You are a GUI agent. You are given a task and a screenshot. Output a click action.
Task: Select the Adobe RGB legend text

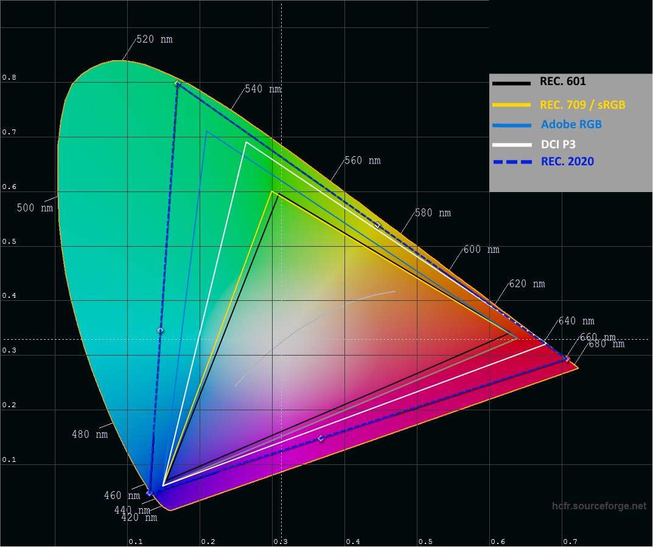tap(571, 125)
